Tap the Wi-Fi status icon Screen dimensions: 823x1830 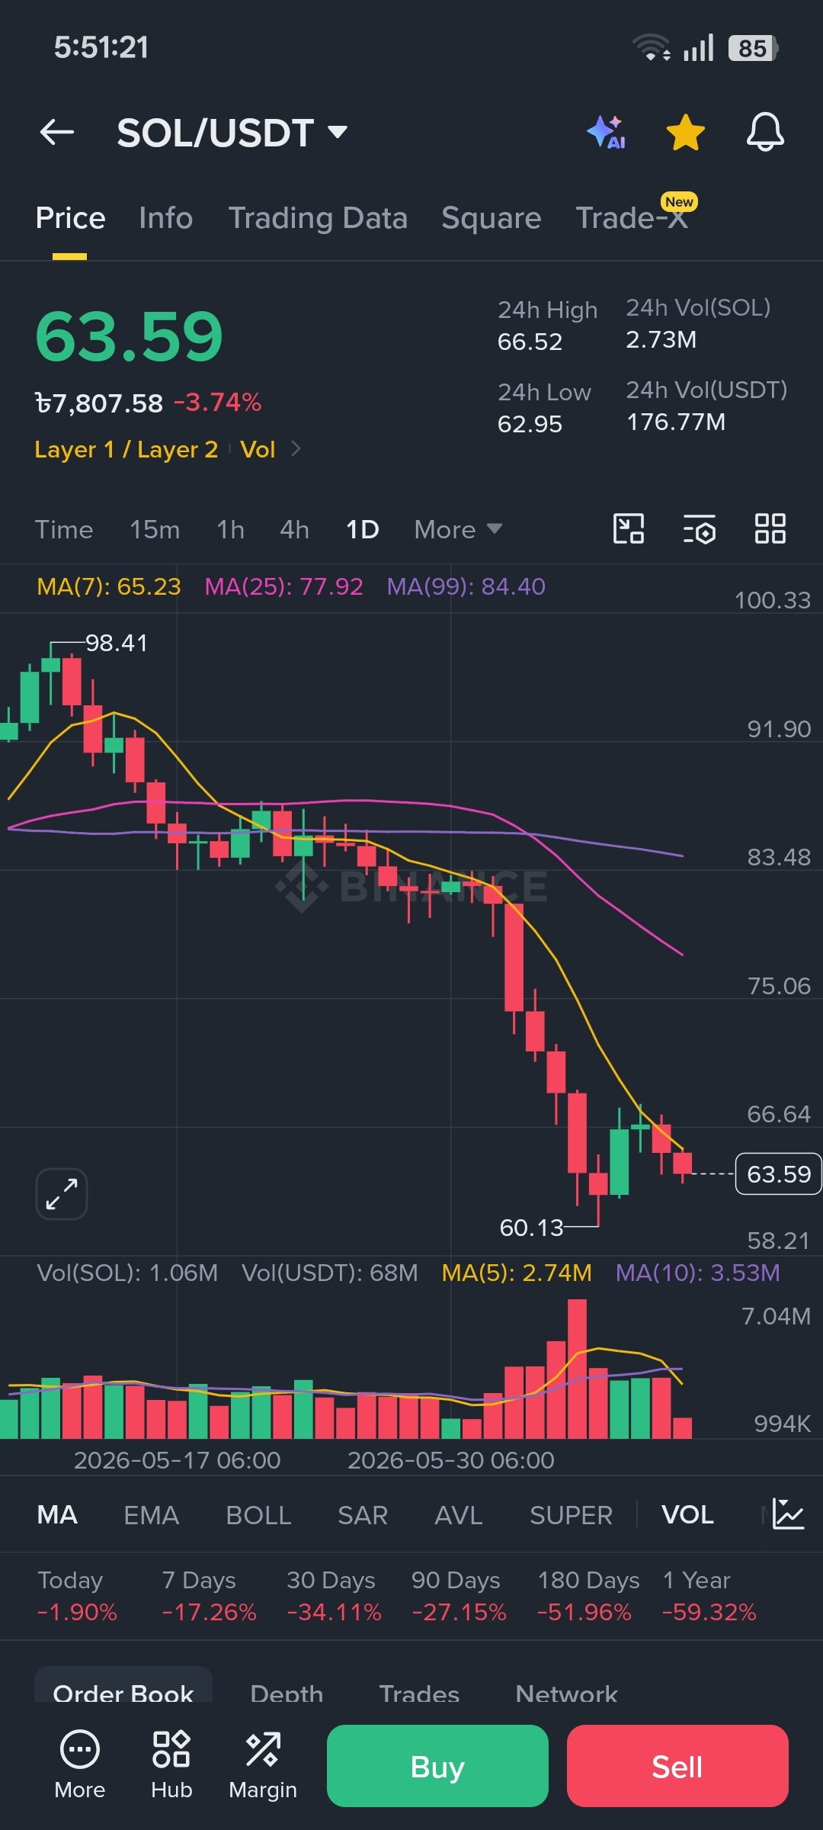[x=652, y=48]
